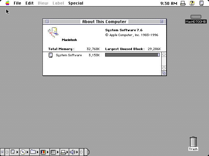Open the Help question-mark balloon menu
This screenshot has height=156, width=209.
192,3
